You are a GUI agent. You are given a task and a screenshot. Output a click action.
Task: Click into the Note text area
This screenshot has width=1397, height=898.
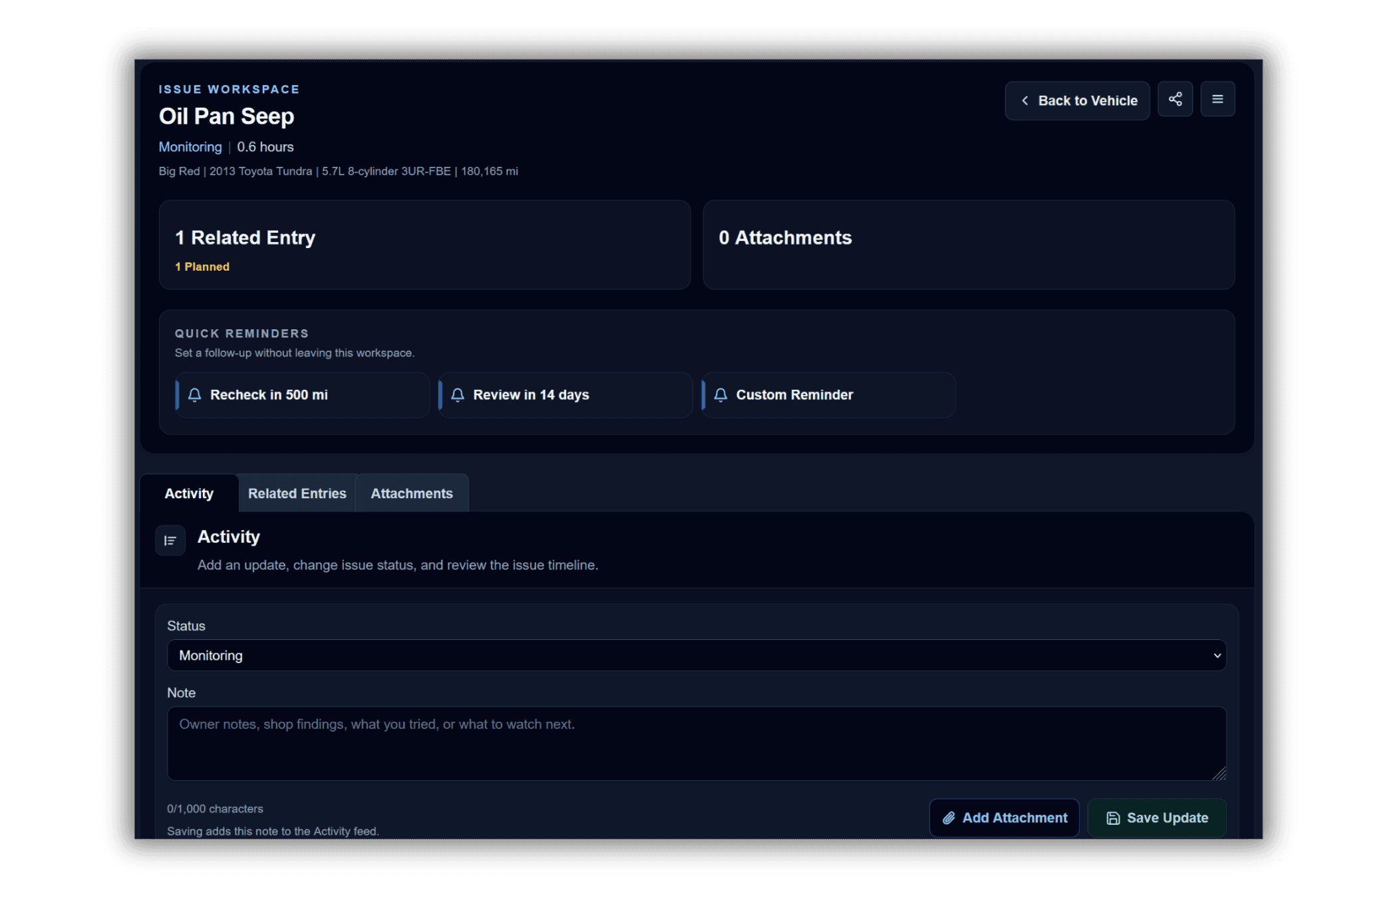tap(697, 743)
